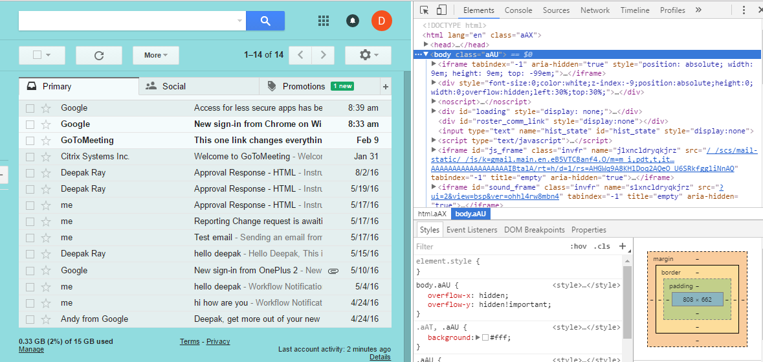Click the 808 × 662 box model content
Image resolution: width=763 pixels, height=362 pixels.
coord(697,299)
